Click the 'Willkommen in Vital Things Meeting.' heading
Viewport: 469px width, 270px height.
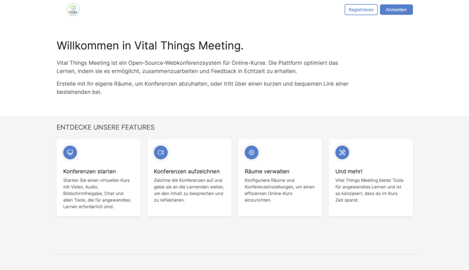pos(150,46)
